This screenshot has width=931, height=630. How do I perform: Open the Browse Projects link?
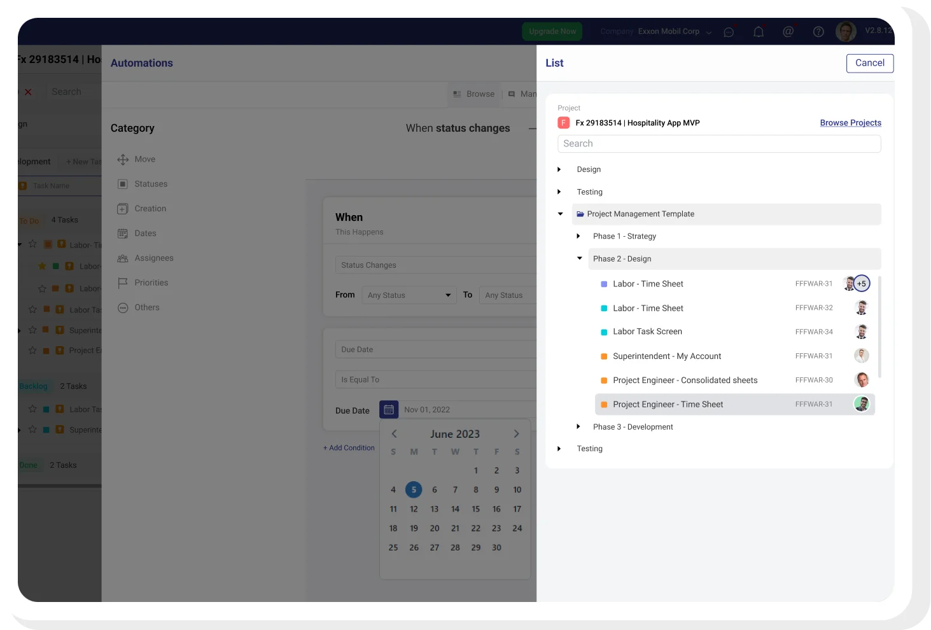851,123
